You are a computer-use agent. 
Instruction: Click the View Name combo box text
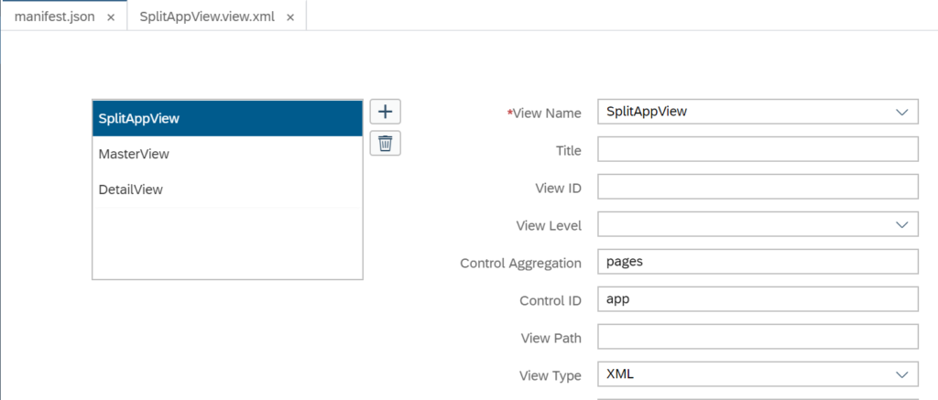647,111
